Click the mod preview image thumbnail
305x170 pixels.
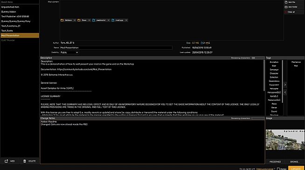tap(285, 140)
